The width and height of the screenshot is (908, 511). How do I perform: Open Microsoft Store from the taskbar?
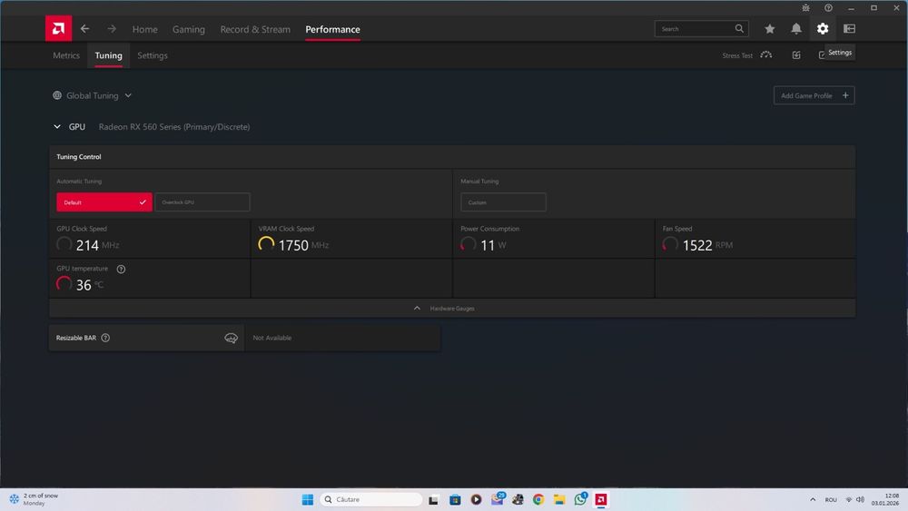tap(455, 499)
